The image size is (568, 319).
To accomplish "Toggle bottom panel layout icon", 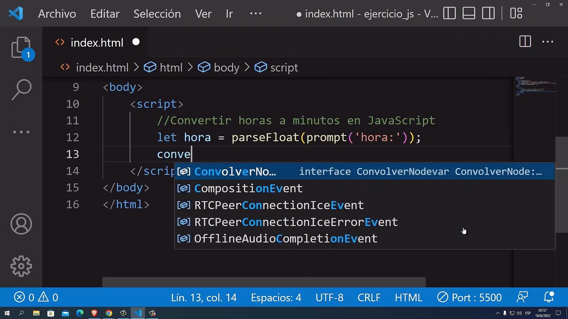I will click(x=469, y=14).
